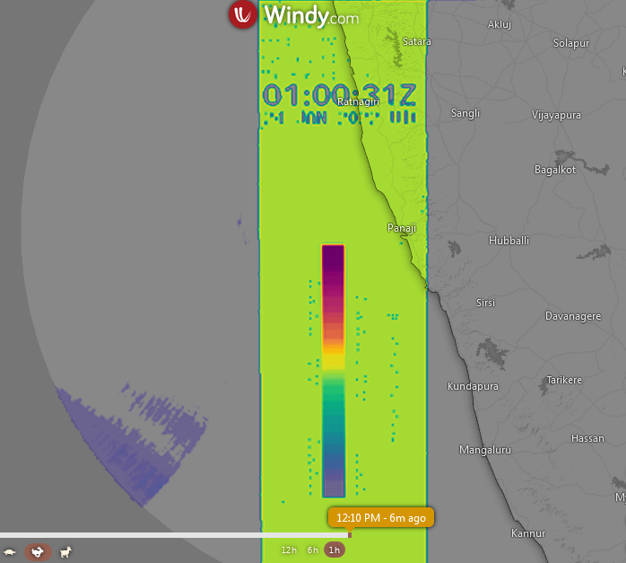Click the Mangaluru city label

(485, 450)
